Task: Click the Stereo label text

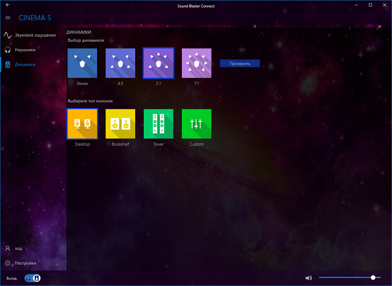Action: point(82,83)
